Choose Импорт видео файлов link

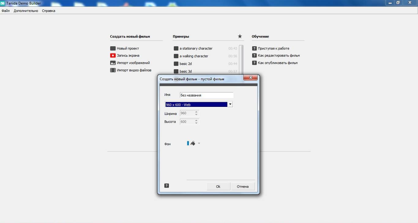[134, 70]
